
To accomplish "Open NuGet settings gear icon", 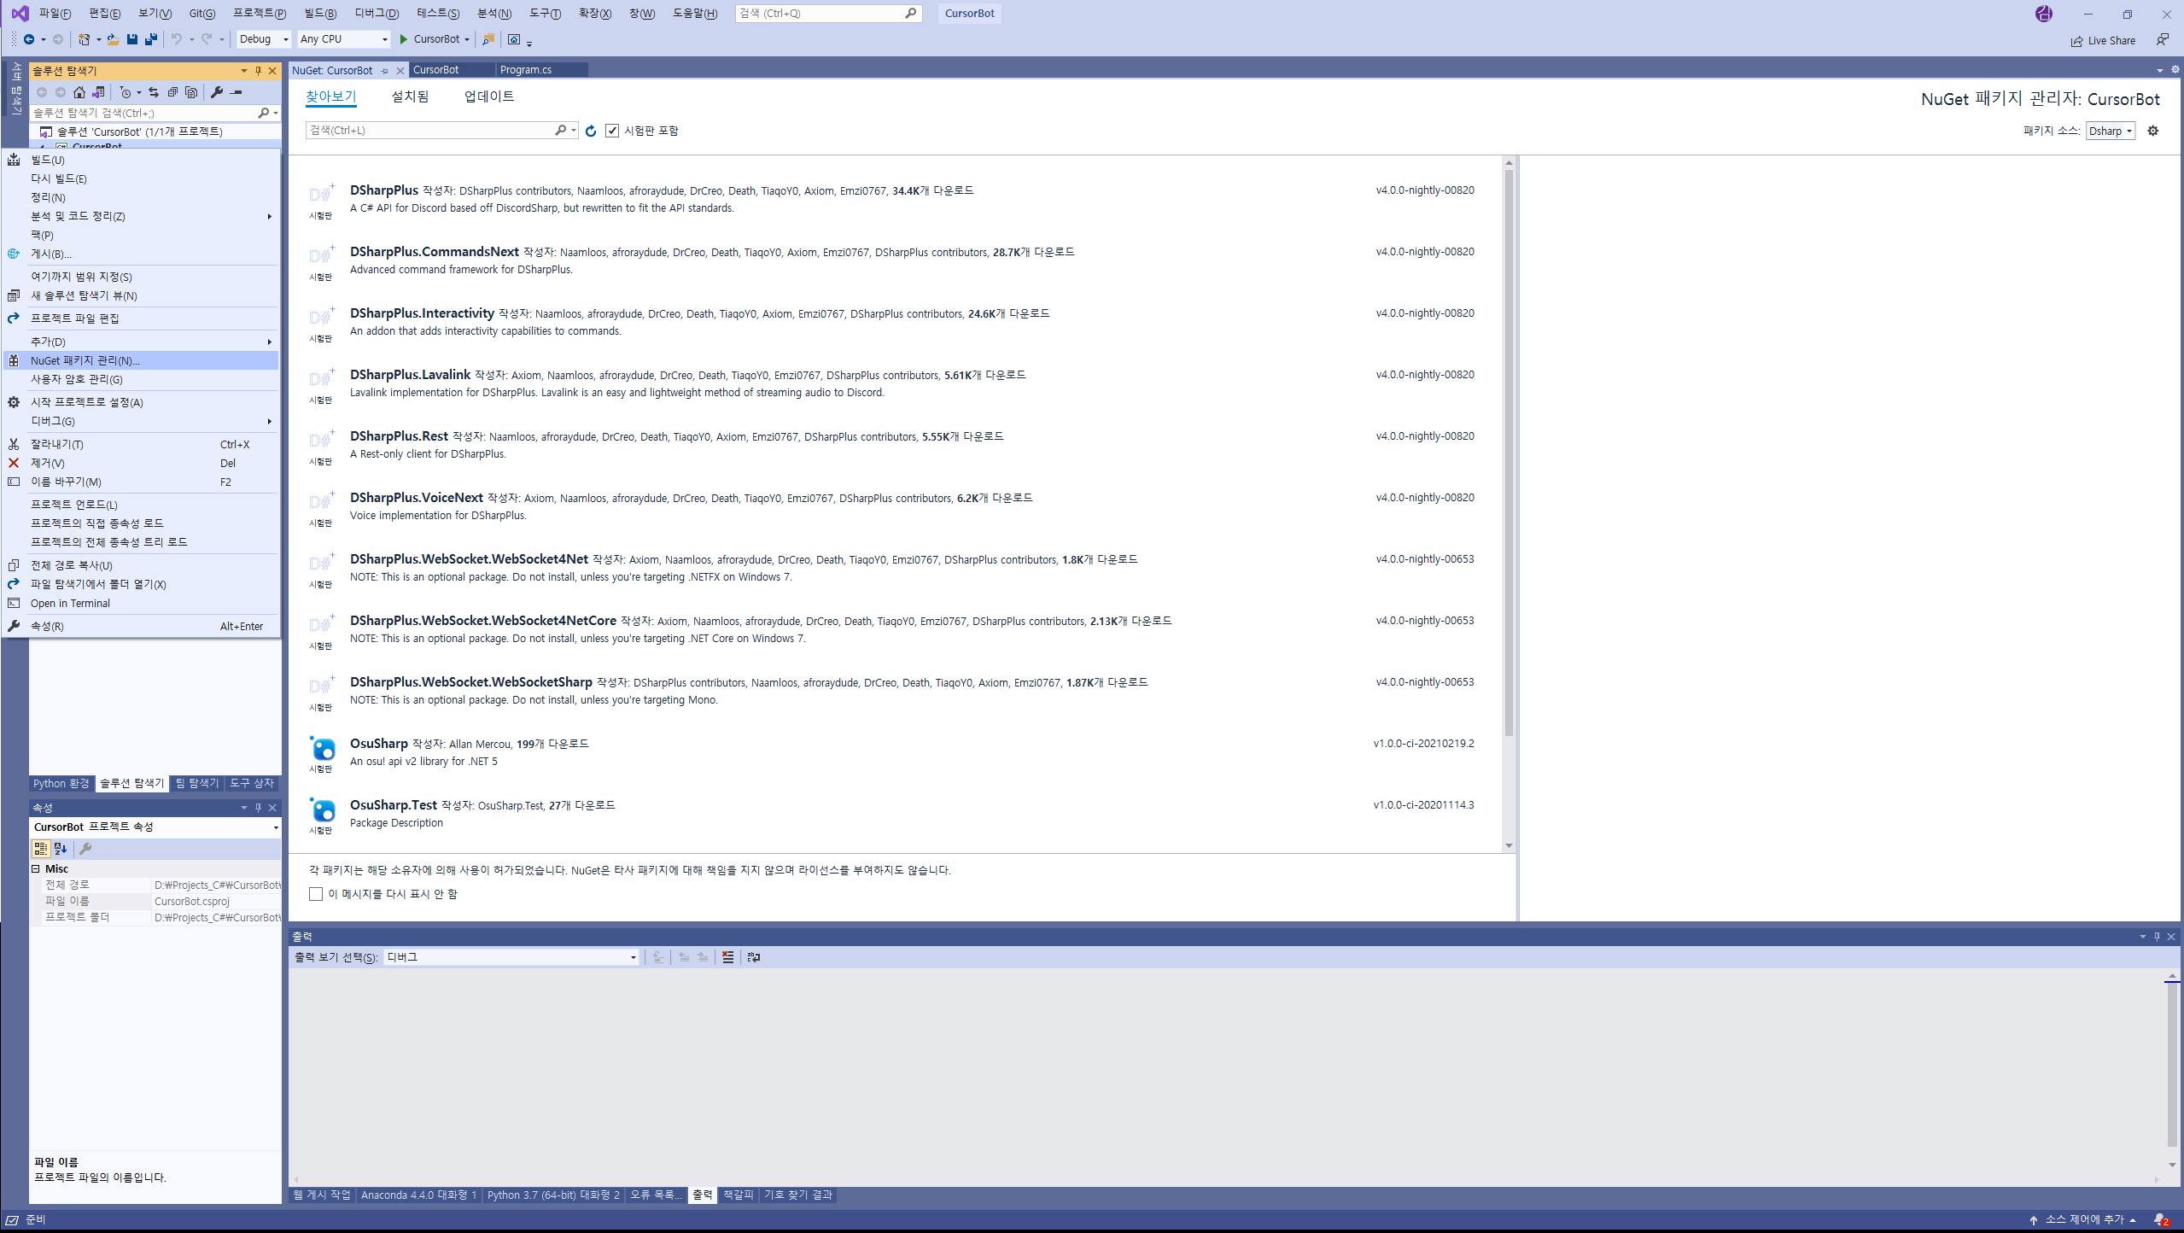I will click(x=2153, y=131).
